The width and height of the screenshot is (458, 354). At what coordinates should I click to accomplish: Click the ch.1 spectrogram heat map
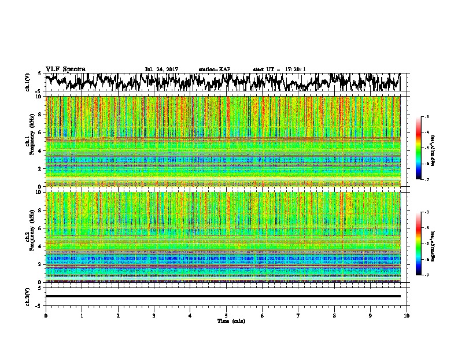click(x=223, y=141)
